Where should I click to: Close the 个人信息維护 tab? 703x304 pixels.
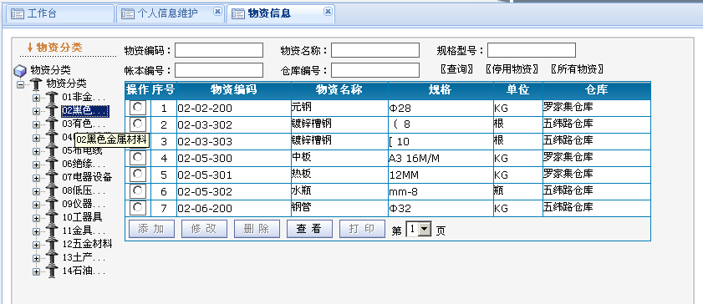[x=217, y=11]
